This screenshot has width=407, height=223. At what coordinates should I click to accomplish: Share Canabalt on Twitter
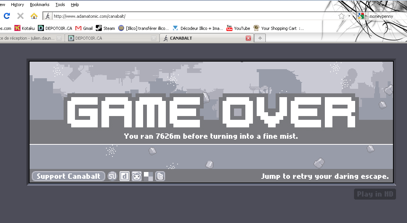click(160, 176)
